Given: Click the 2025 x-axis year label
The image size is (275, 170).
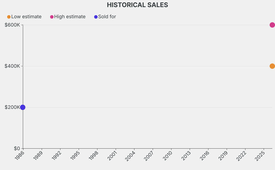Looking at the screenshot, I should [260, 156].
